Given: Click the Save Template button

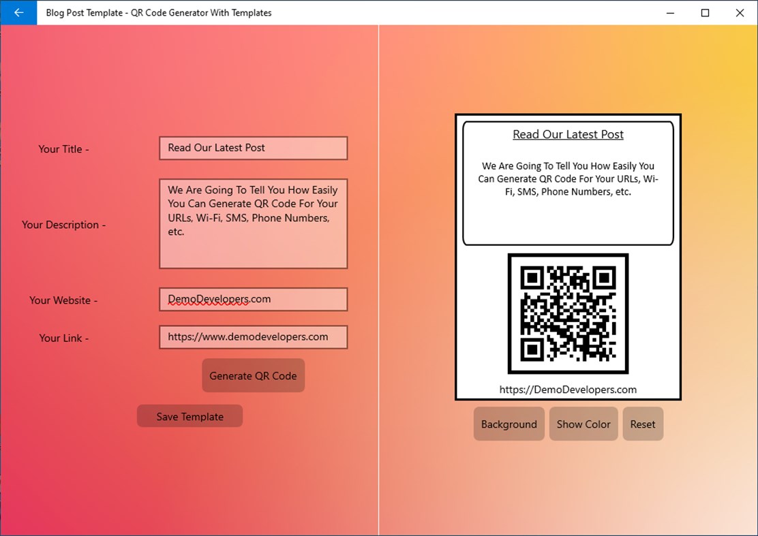Looking at the screenshot, I should coord(190,416).
